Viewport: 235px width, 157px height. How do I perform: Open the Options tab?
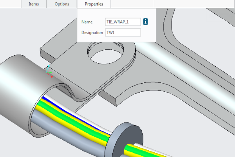62,4
